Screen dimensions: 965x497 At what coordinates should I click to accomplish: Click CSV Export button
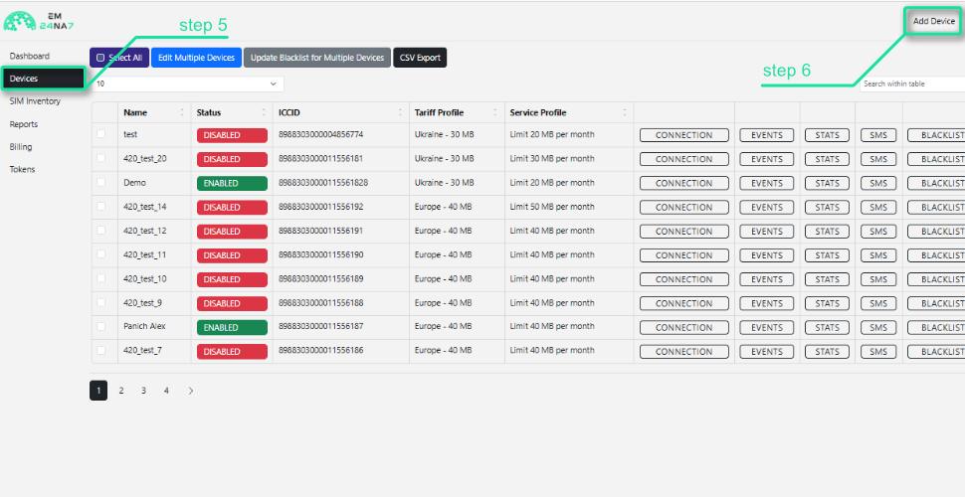pyautogui.click(x=420, y=58)
